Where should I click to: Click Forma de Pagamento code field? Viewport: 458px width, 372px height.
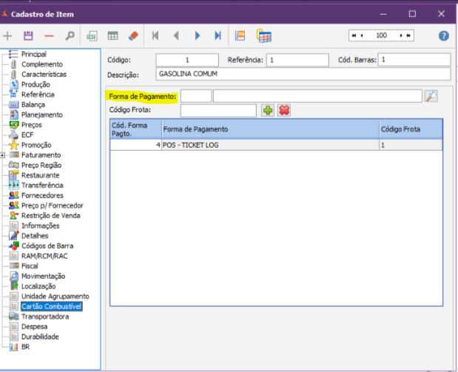point(196,96)
